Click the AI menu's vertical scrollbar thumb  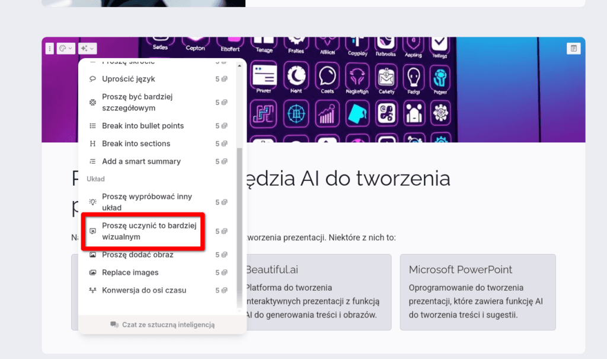[x=239, y=228]
